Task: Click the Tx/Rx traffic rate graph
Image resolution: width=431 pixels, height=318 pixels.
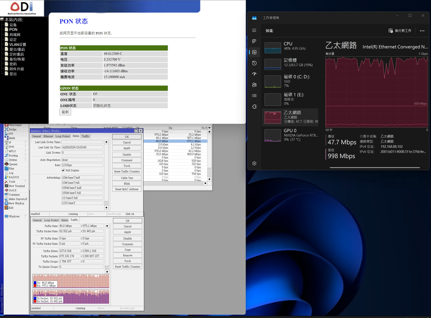Action: (71, 281)
